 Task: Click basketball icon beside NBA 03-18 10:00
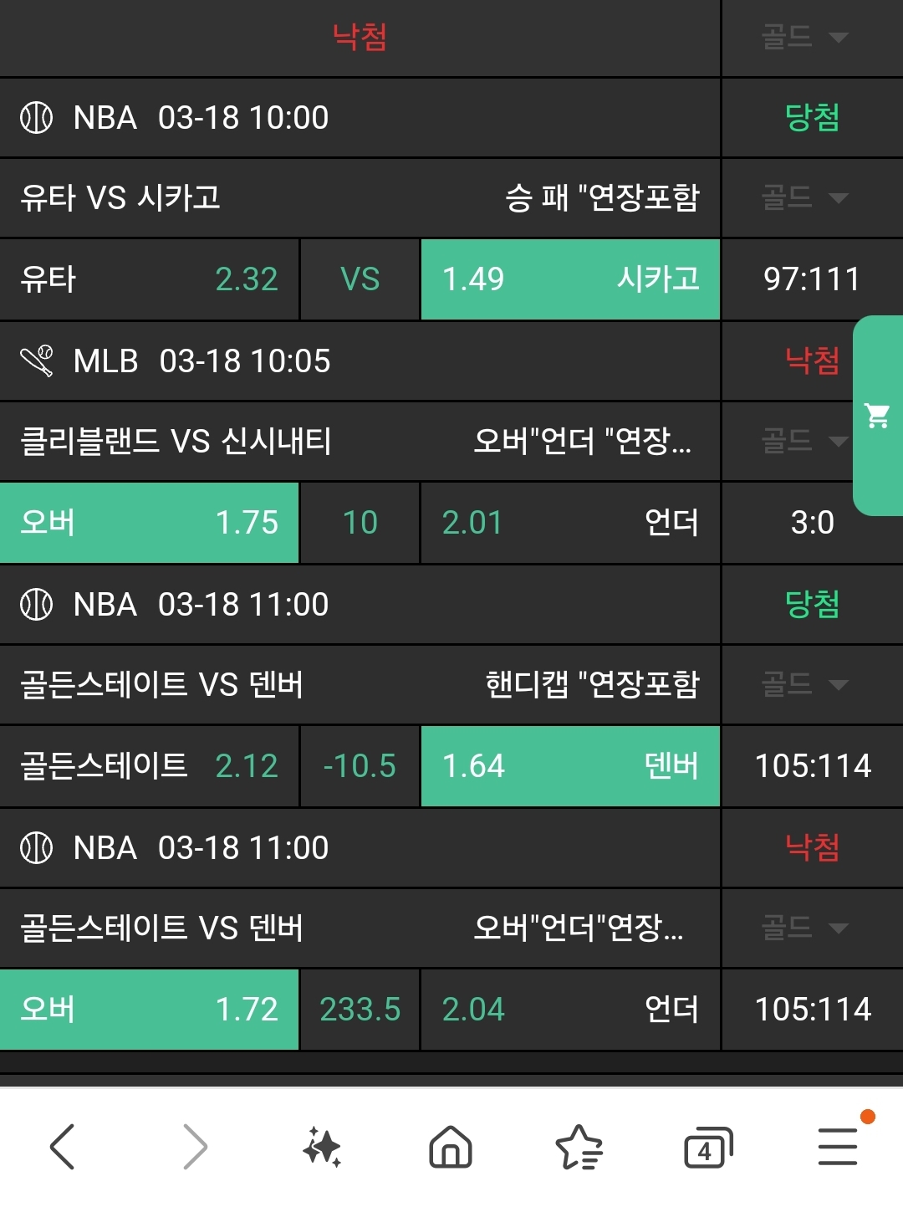tap(36, 118)
